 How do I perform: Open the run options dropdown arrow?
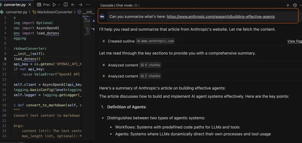tap(59, 5)
